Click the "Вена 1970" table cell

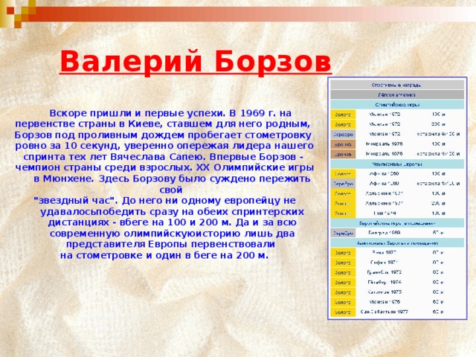click(x=385, y=253)
